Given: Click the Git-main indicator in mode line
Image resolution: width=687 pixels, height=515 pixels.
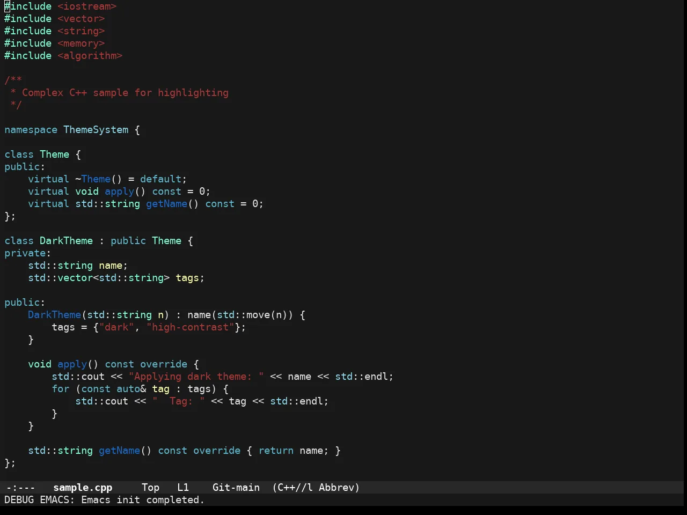Looking at the screenshot, I should [236, 488].
